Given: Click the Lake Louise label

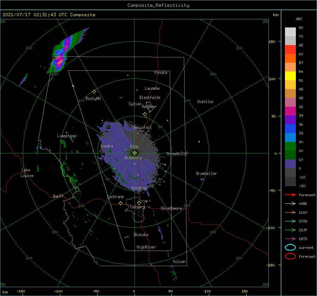Looking at the screenshot, I should [x=27, y=173].
